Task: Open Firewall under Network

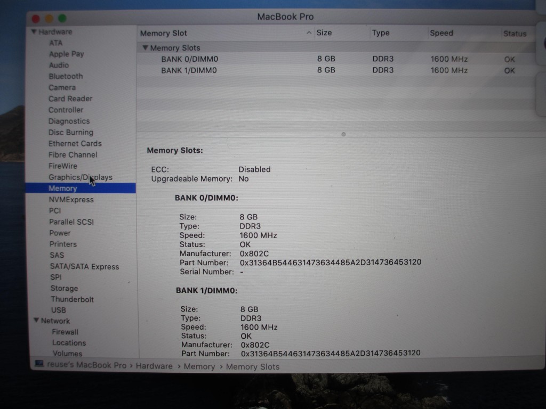Action: (65, 332)
